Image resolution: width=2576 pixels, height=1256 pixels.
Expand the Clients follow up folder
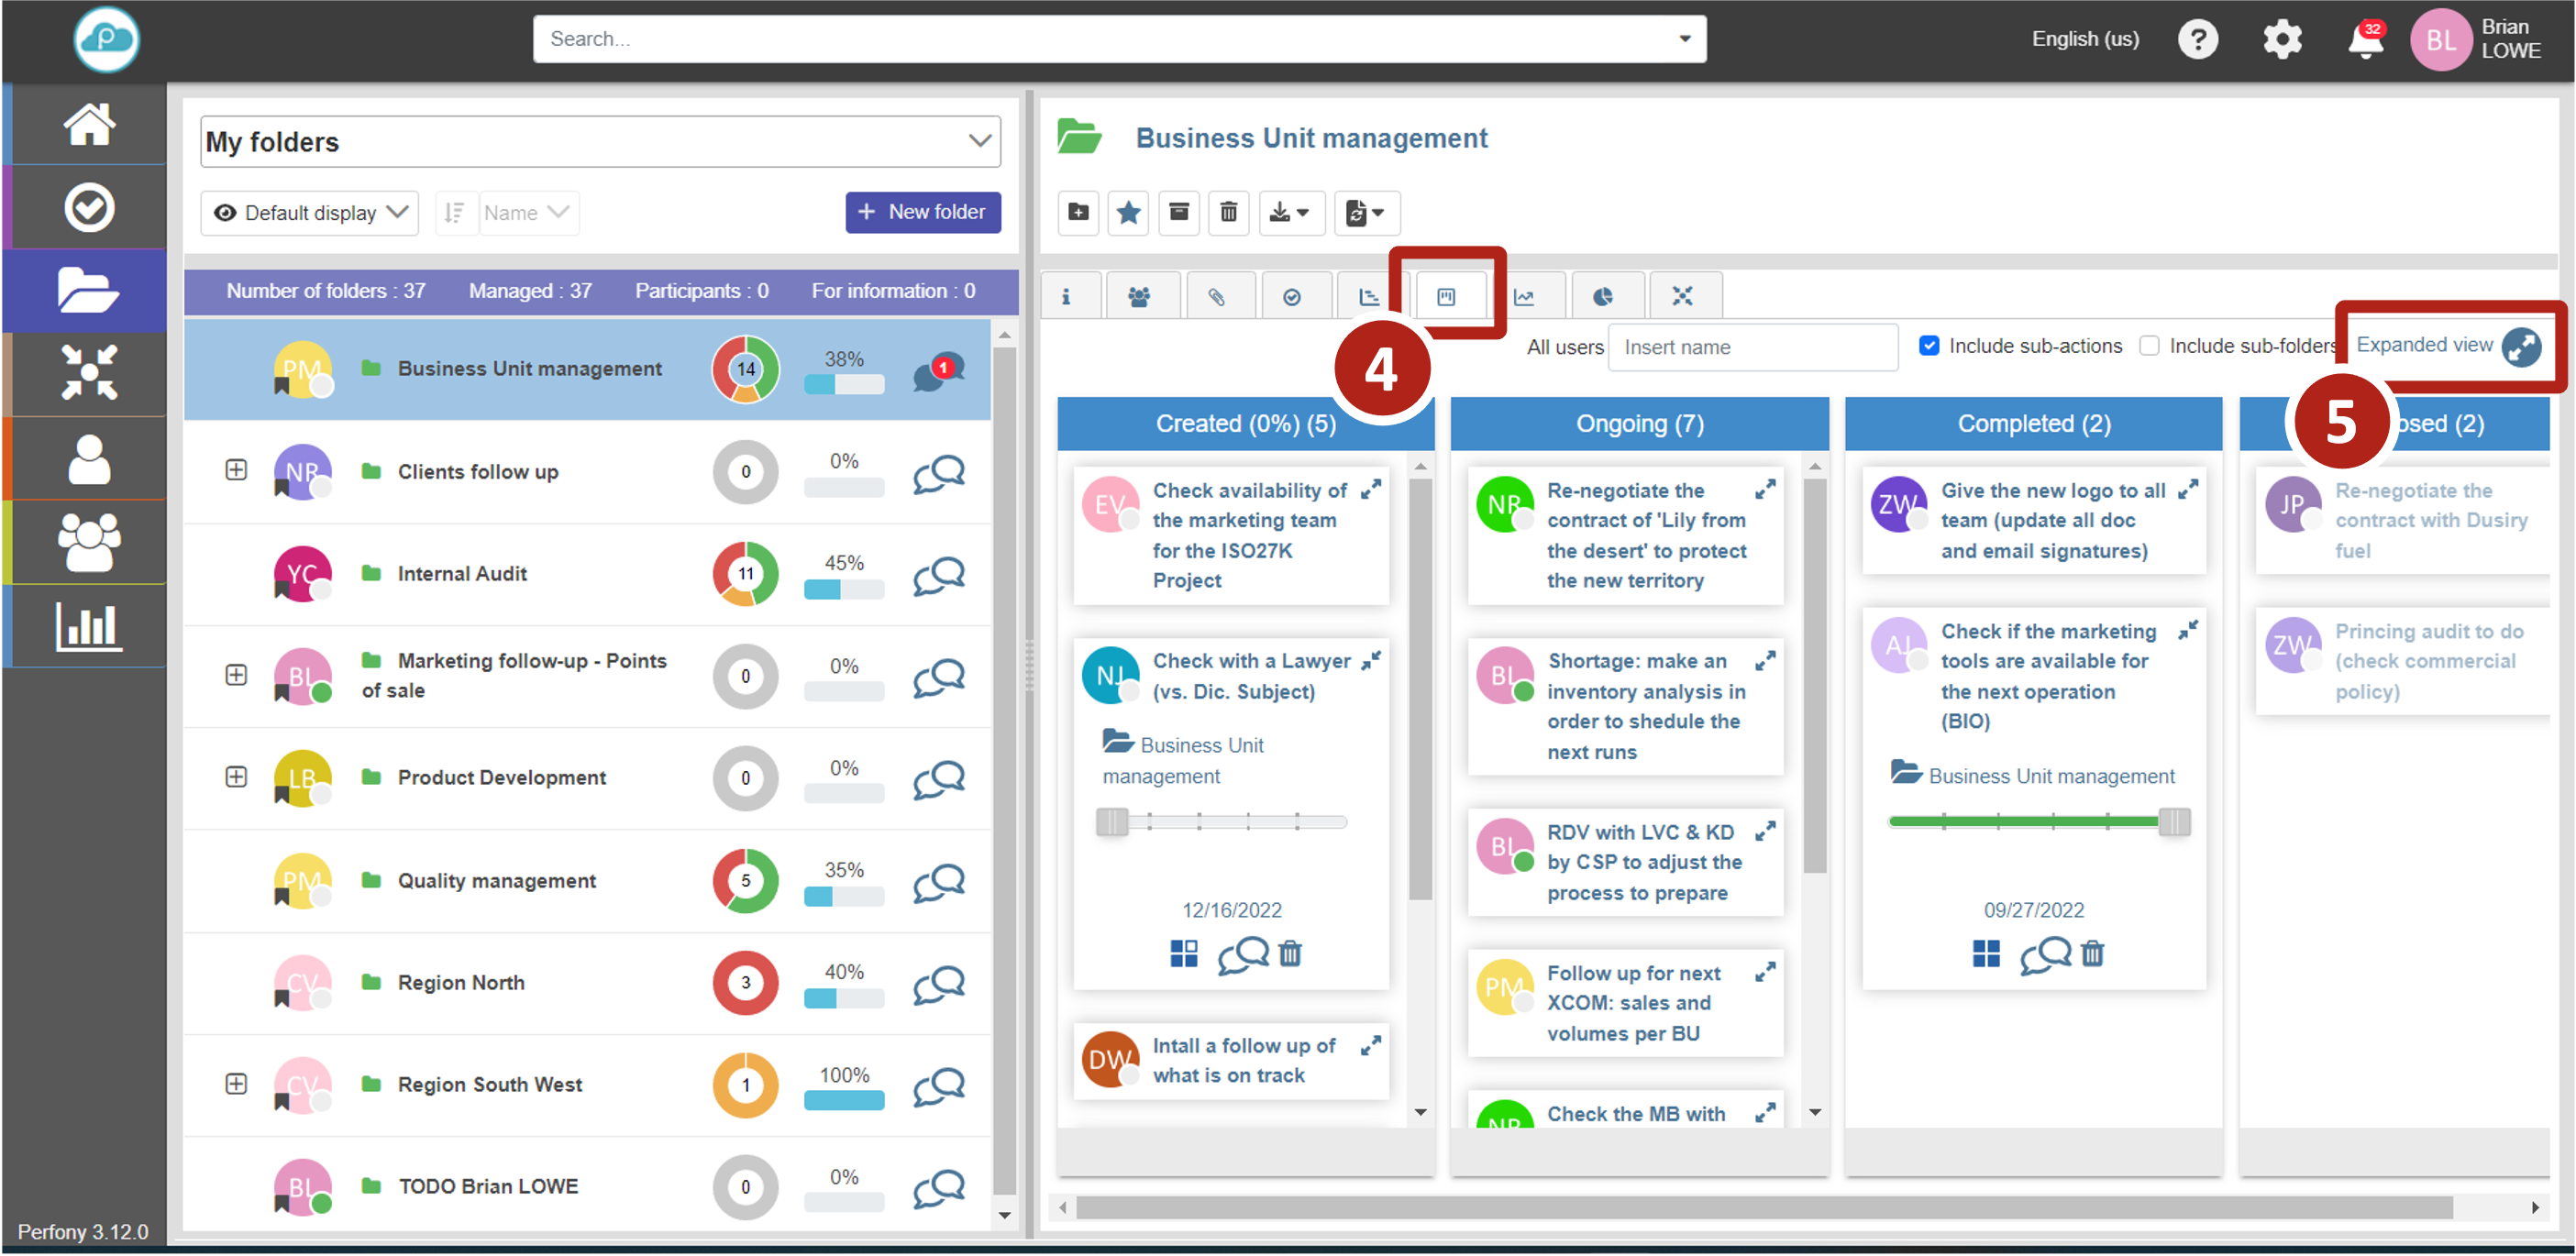point(236,470)
